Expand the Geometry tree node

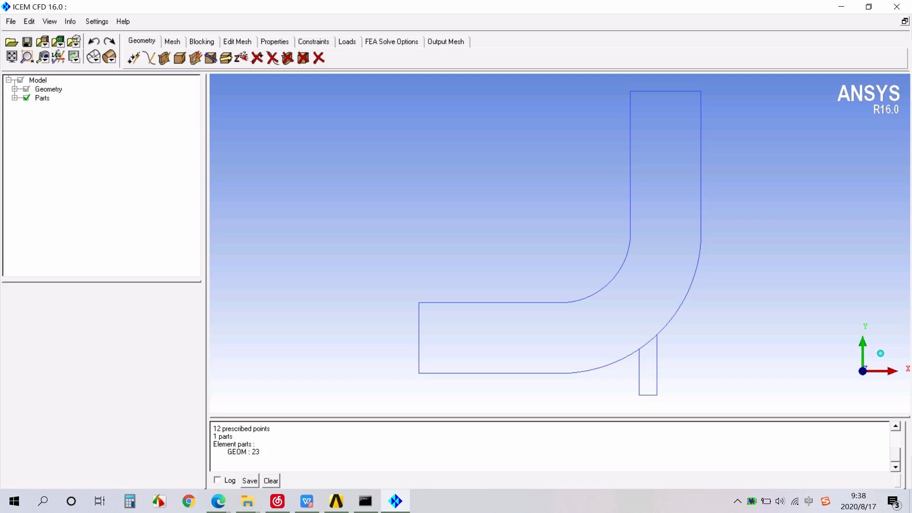coord(14,89)
